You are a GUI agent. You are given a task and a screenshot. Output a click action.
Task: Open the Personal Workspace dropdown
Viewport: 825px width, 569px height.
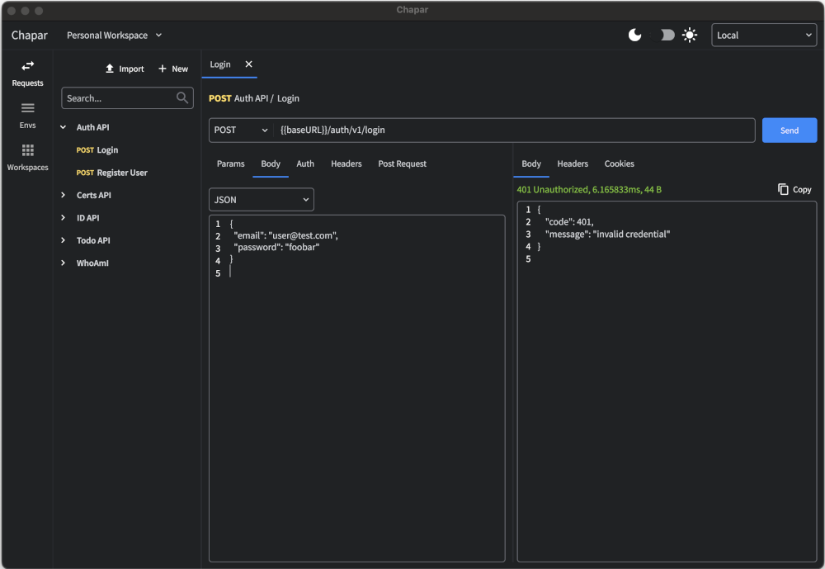click(114, 36)
